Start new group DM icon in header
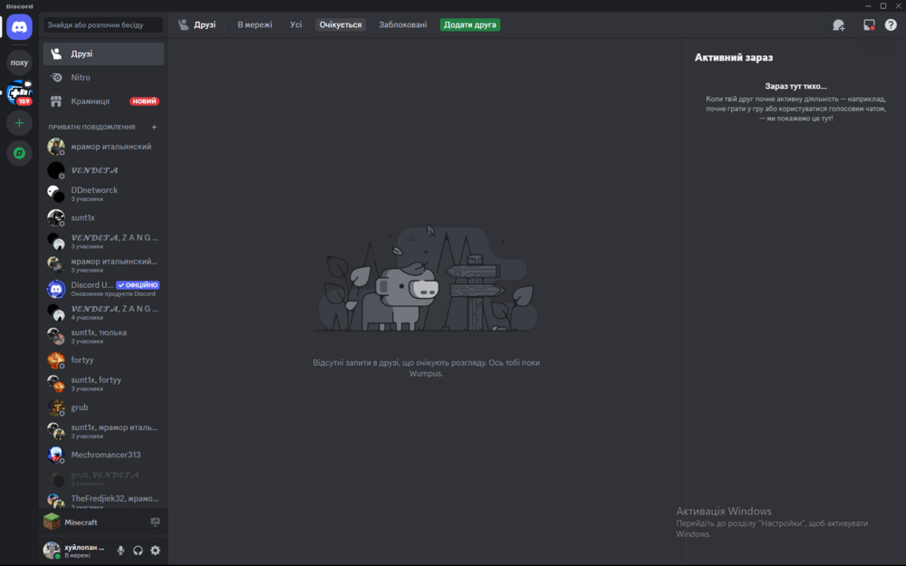The image size is (906, 566). pos(838,24)
